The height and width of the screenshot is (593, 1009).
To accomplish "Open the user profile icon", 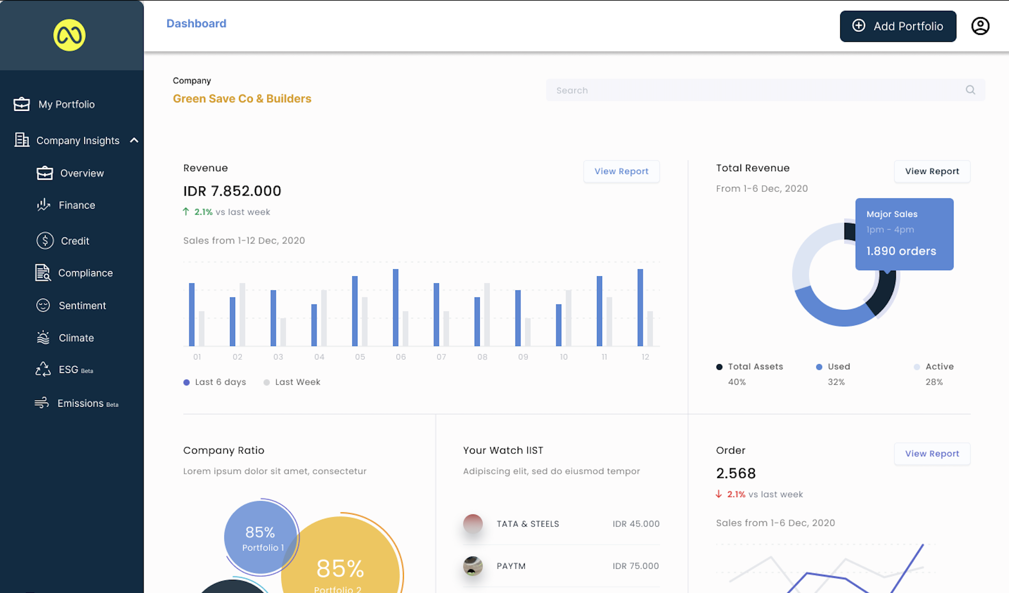I will click(980, 26).
